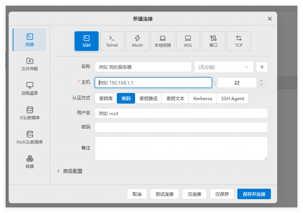Click the 仅保存 save only button
Viewport: 303px width, 213px height.
click(222, 194)
